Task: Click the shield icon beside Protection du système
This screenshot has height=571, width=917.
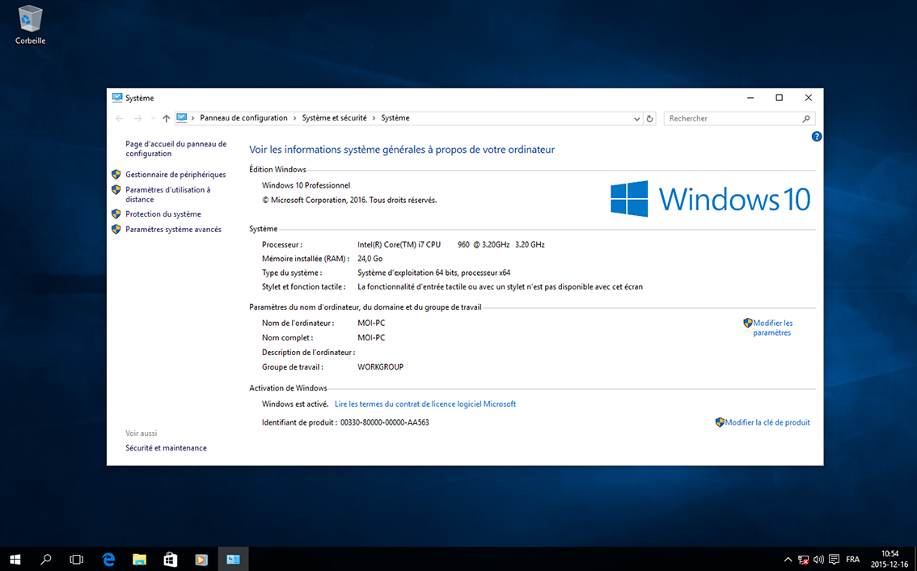Action: 116,214
